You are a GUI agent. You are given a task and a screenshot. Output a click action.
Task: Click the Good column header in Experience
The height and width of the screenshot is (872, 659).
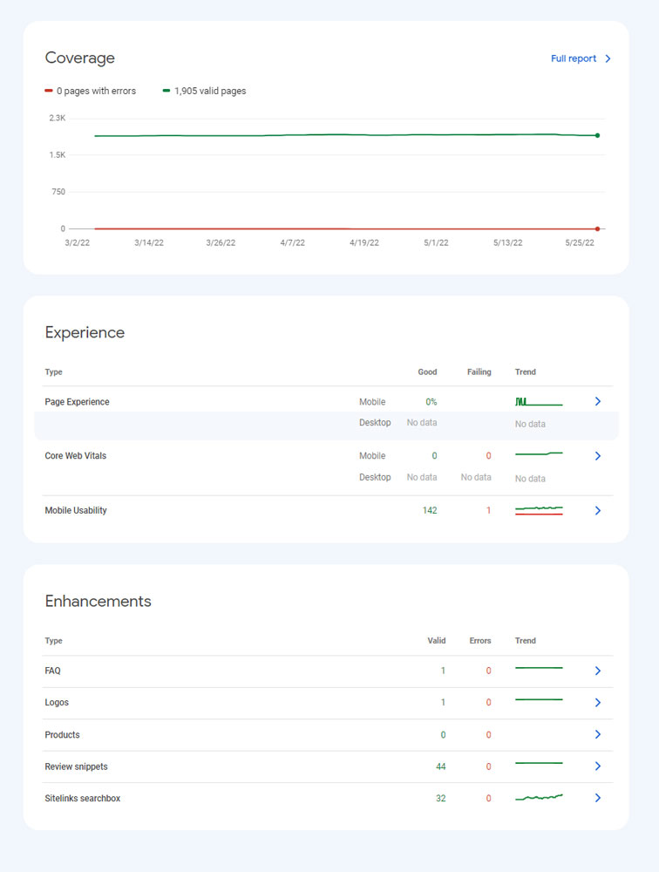click(x=427, y=371)
